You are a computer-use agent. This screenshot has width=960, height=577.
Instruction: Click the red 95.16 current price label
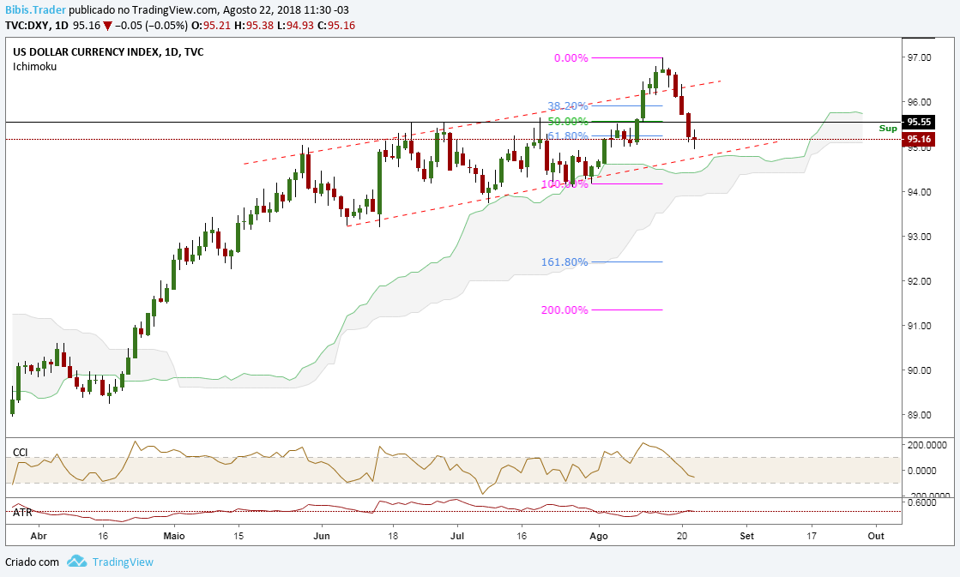point(918,139)
